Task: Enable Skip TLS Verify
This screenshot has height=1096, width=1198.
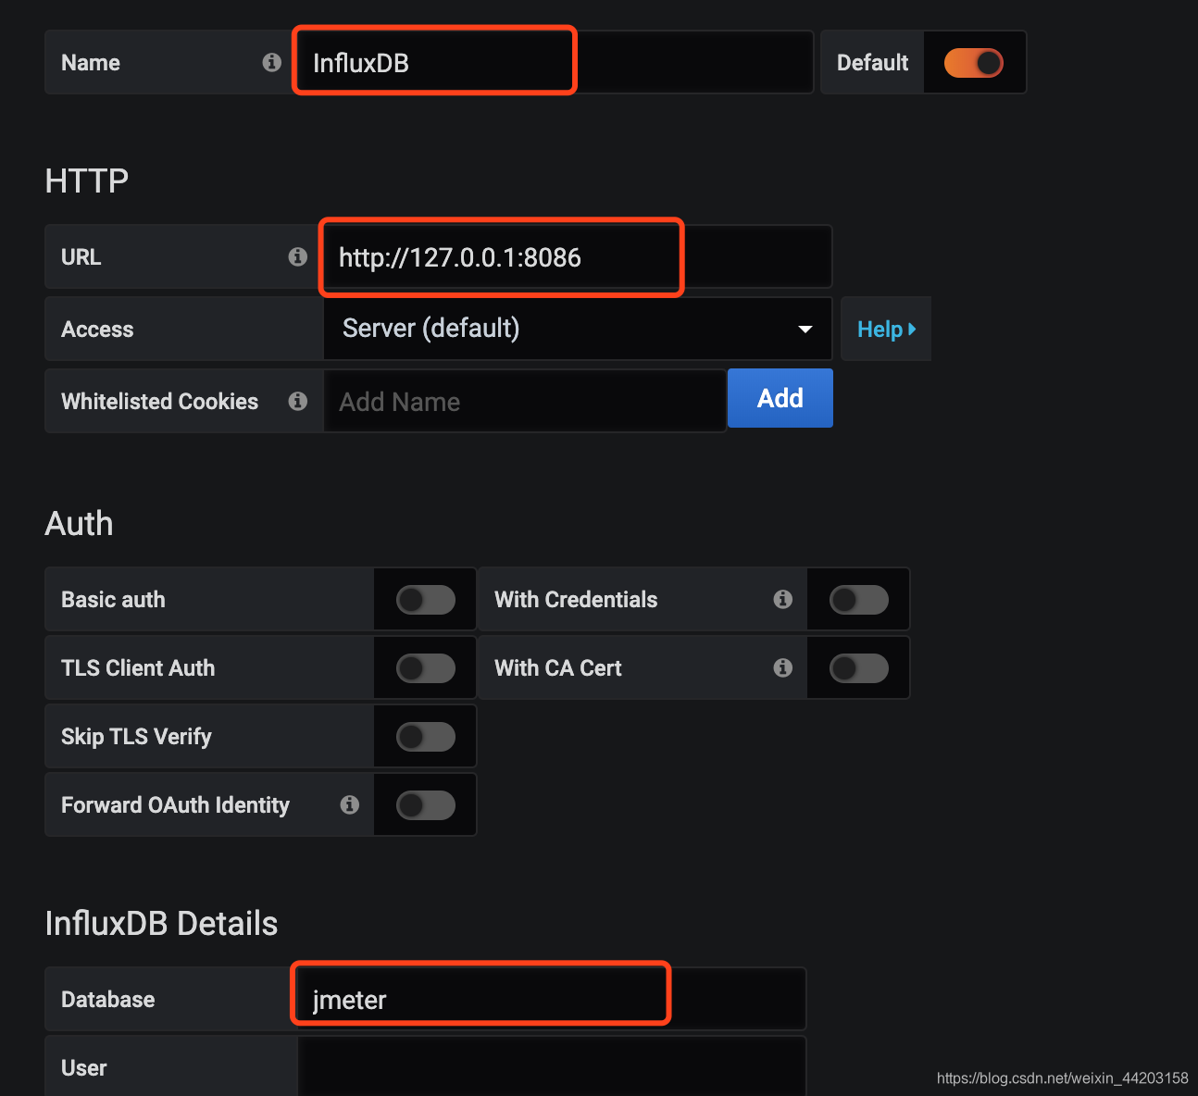Action: coord(426,737)
